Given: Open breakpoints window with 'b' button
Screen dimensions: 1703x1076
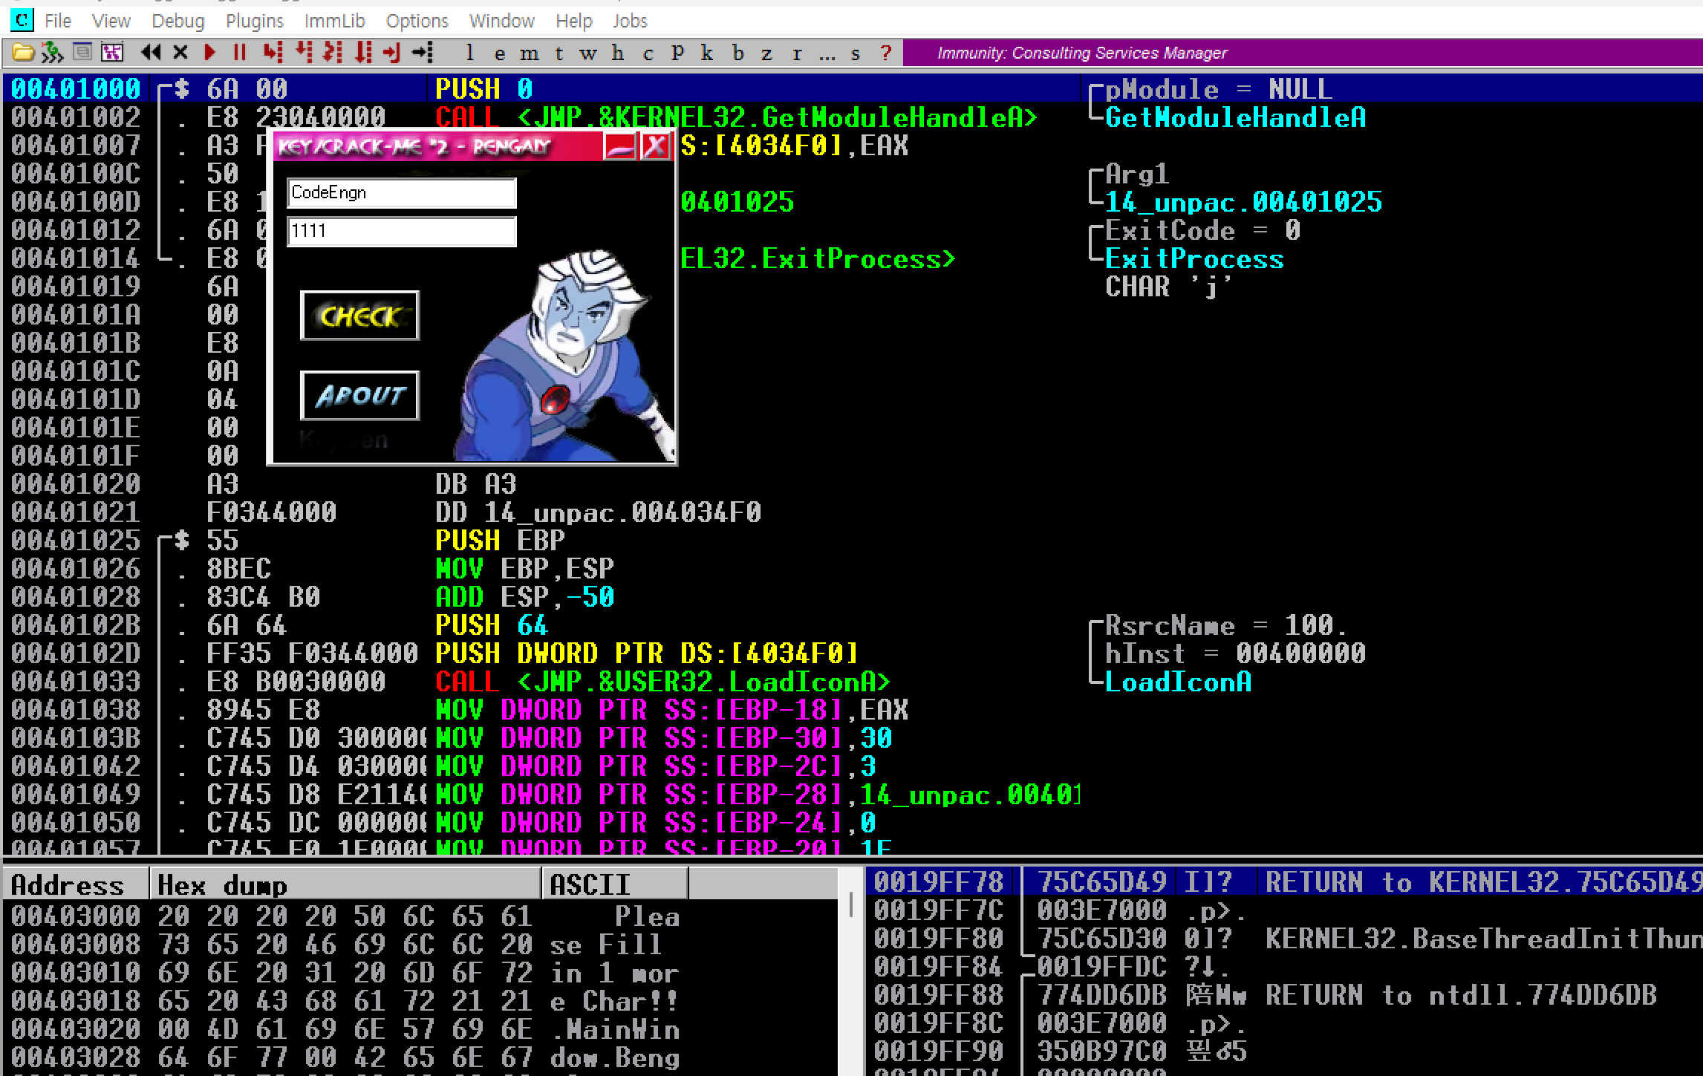Looking at the screenshot, I should click(737, 53).
